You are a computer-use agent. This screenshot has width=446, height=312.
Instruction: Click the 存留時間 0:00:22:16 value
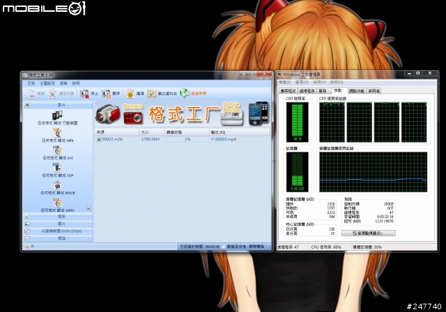(x=385, y=217)
